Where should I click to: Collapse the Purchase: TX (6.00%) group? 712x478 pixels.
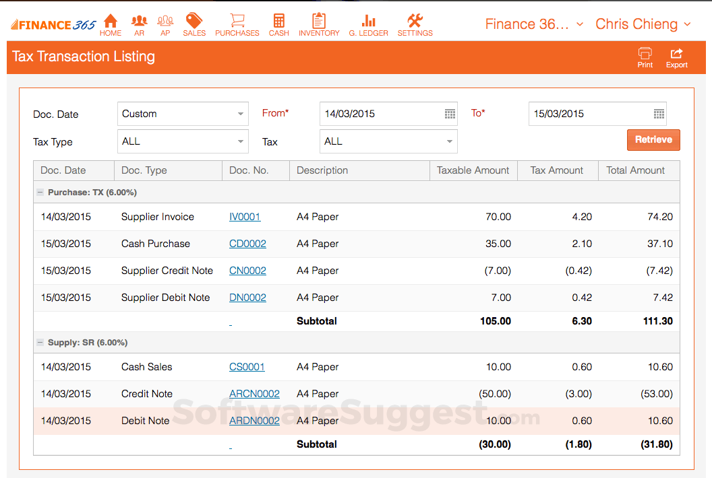coord(40,193)
